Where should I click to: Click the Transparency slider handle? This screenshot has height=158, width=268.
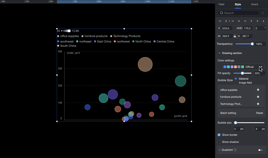click(252, 44)
